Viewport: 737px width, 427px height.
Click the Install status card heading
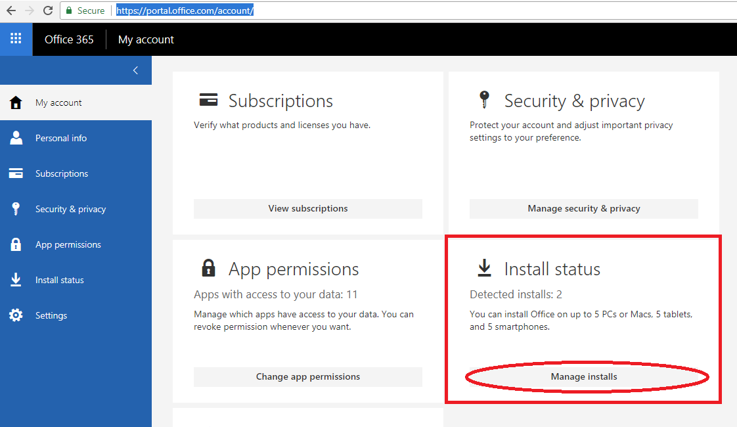[x=552, y=269]
